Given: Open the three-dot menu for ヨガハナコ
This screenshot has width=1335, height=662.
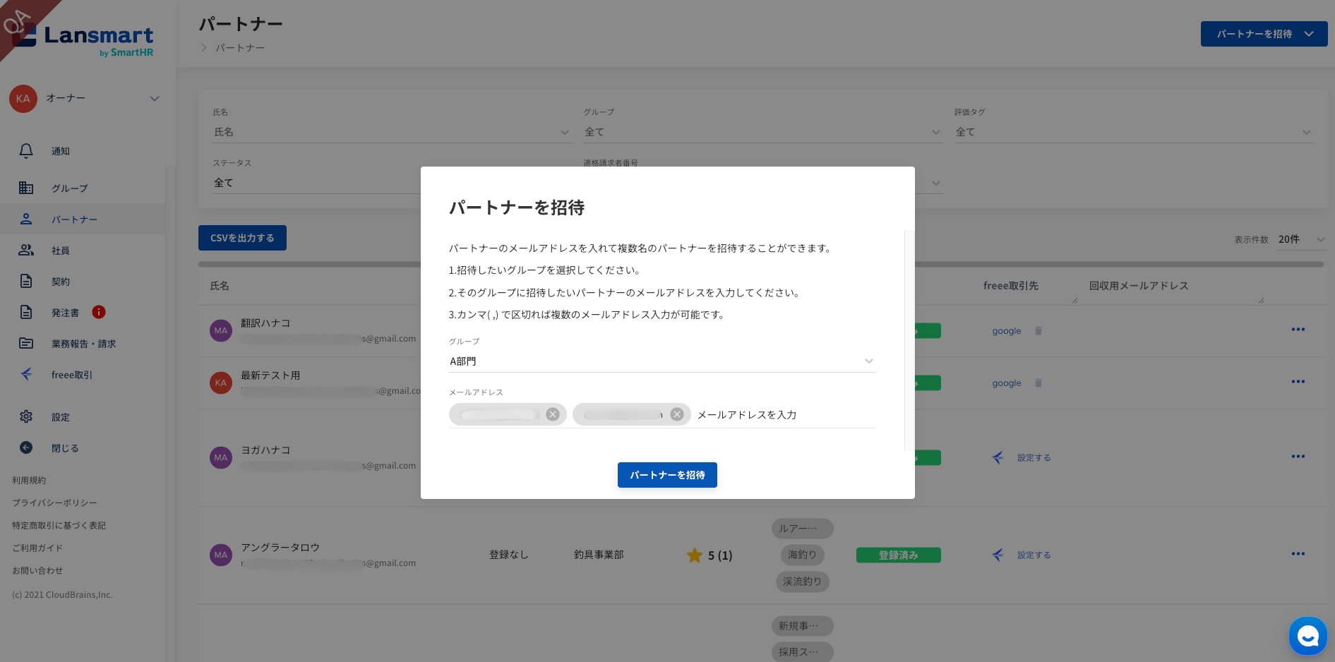Looking at the screenshot, I should (x=1298, y=457).
